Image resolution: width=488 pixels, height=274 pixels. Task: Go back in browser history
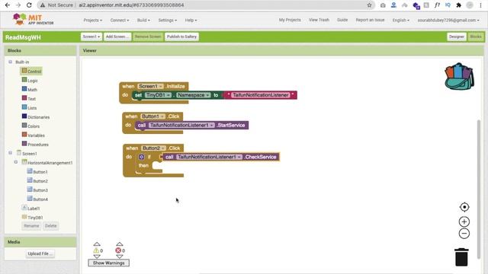coord(8,5)
